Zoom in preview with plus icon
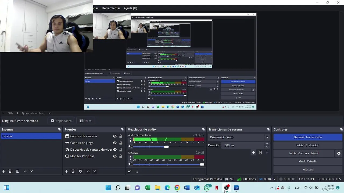Viewport: 344px width, 193px height. [x=17, y=113]
